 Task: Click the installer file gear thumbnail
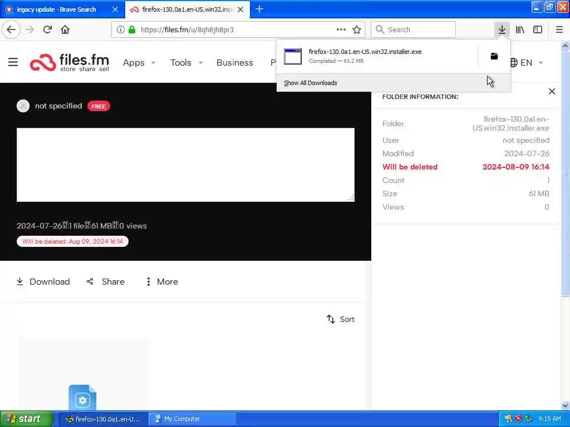(82, 398)
